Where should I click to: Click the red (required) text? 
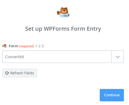pyautogui.click(x=26, y=46)
